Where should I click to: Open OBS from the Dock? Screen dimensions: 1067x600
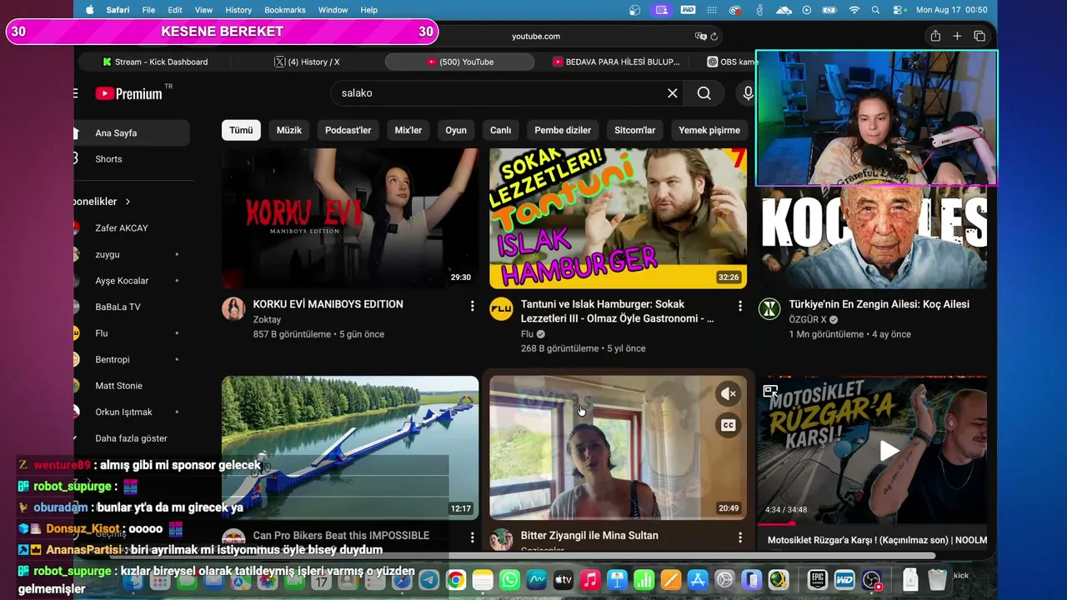(x=872, y=580)
